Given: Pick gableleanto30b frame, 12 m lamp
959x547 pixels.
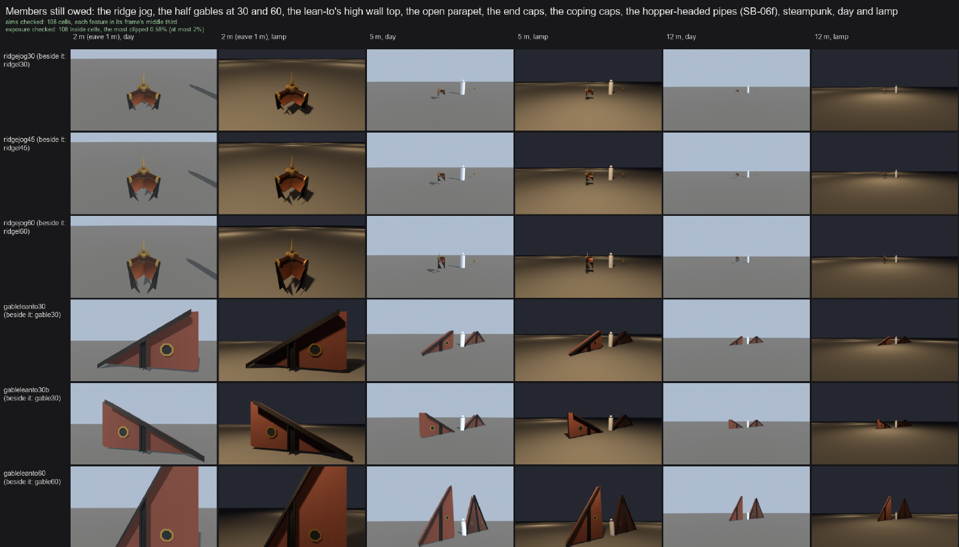Looking at the screenshot, I should pos(884,423).
